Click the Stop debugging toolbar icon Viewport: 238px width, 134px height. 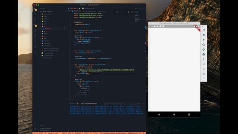coord(135,12)
